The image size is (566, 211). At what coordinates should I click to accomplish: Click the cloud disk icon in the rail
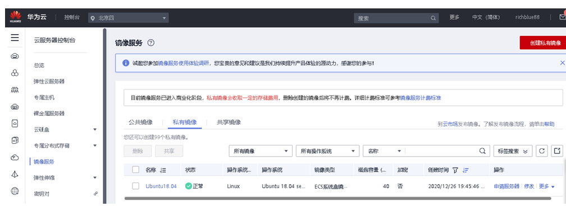(15, 107)
